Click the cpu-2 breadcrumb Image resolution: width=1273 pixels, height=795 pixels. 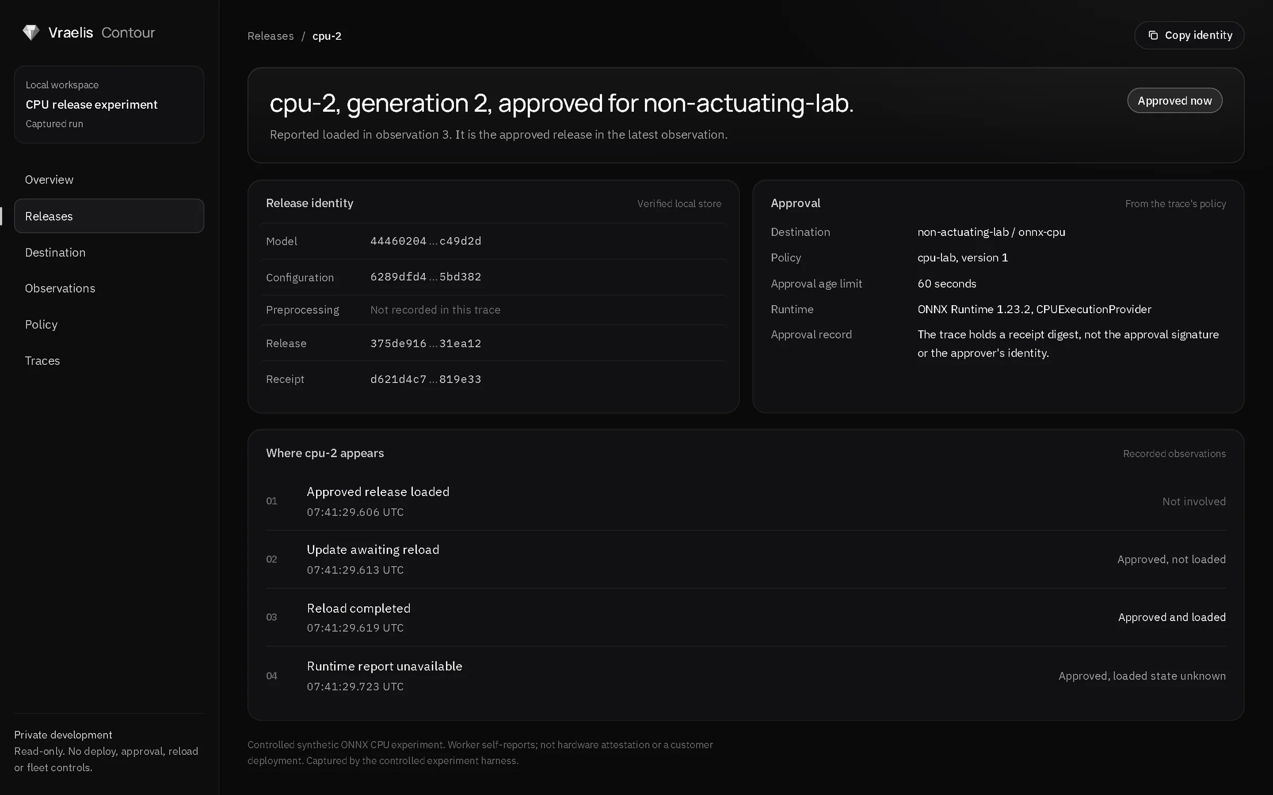click(327, 36)
